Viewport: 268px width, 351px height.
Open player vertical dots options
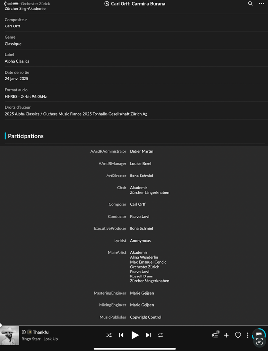click(x=247, y=335)
